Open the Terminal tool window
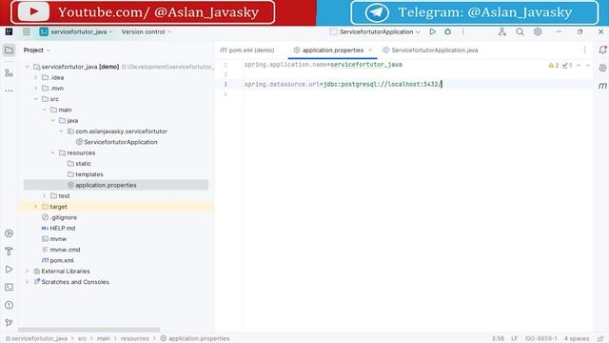Viewport: 609px width, 343px height. pos(9,287)
